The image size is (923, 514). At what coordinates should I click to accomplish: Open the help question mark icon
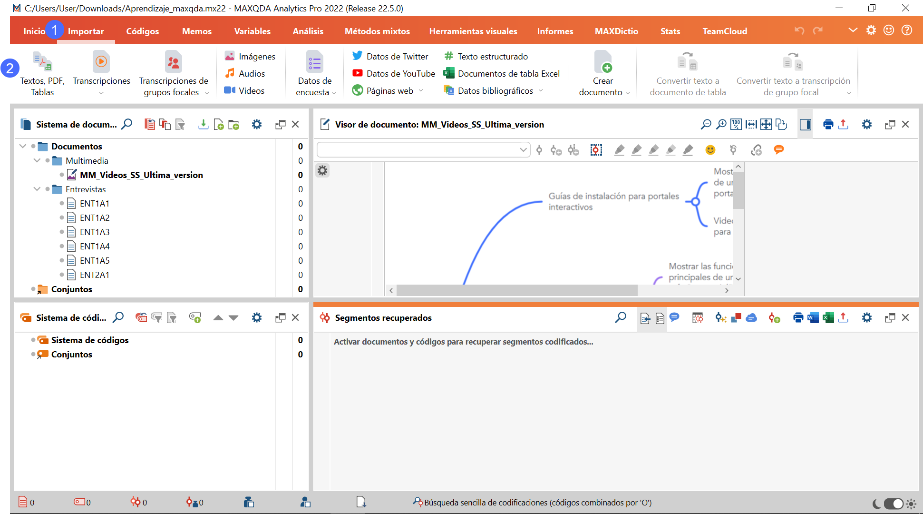click(x=907, y=30)
